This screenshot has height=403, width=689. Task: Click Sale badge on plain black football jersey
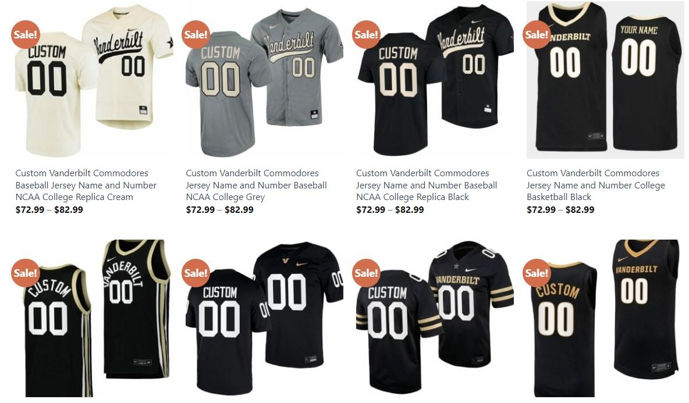point(196,273)
